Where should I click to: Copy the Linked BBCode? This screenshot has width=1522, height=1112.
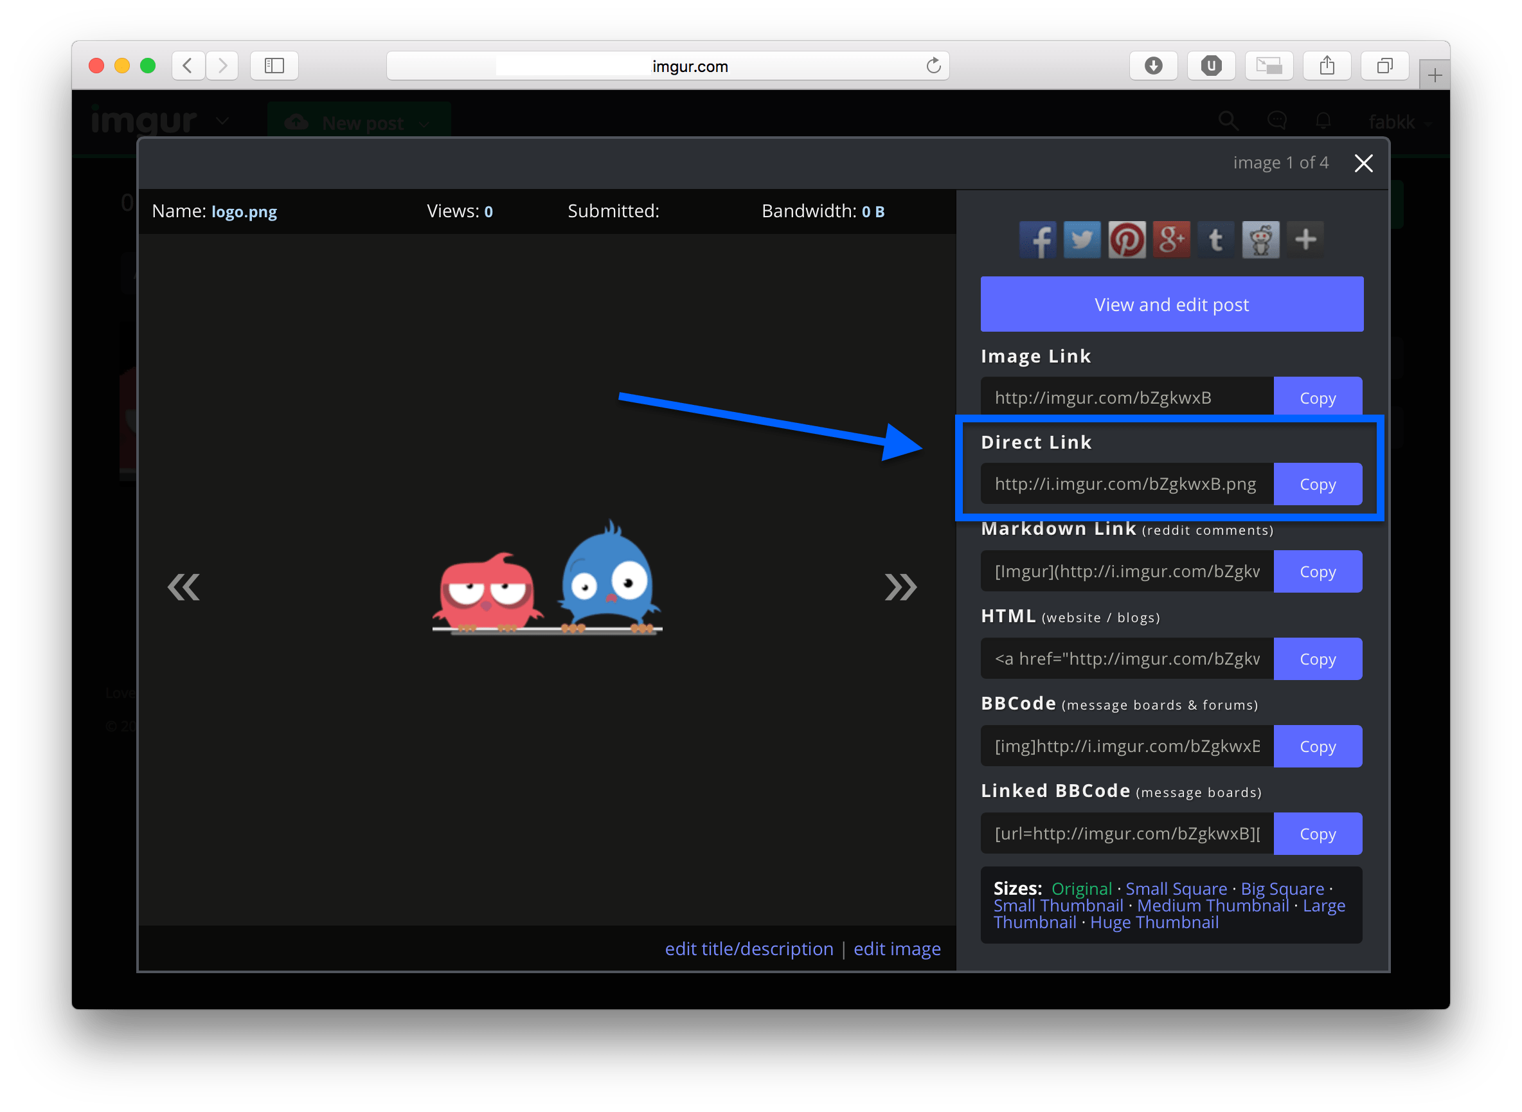pyautogui.click(x=1318, y=834)
